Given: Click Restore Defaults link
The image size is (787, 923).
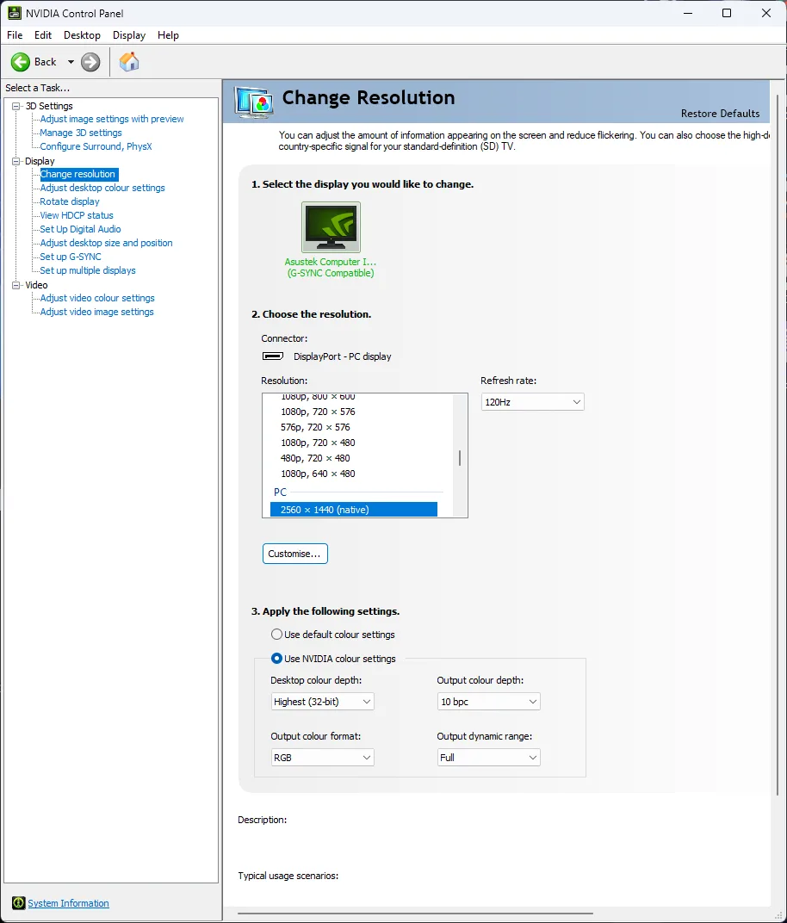Looking at the screenshot, I should click(720, 114).
